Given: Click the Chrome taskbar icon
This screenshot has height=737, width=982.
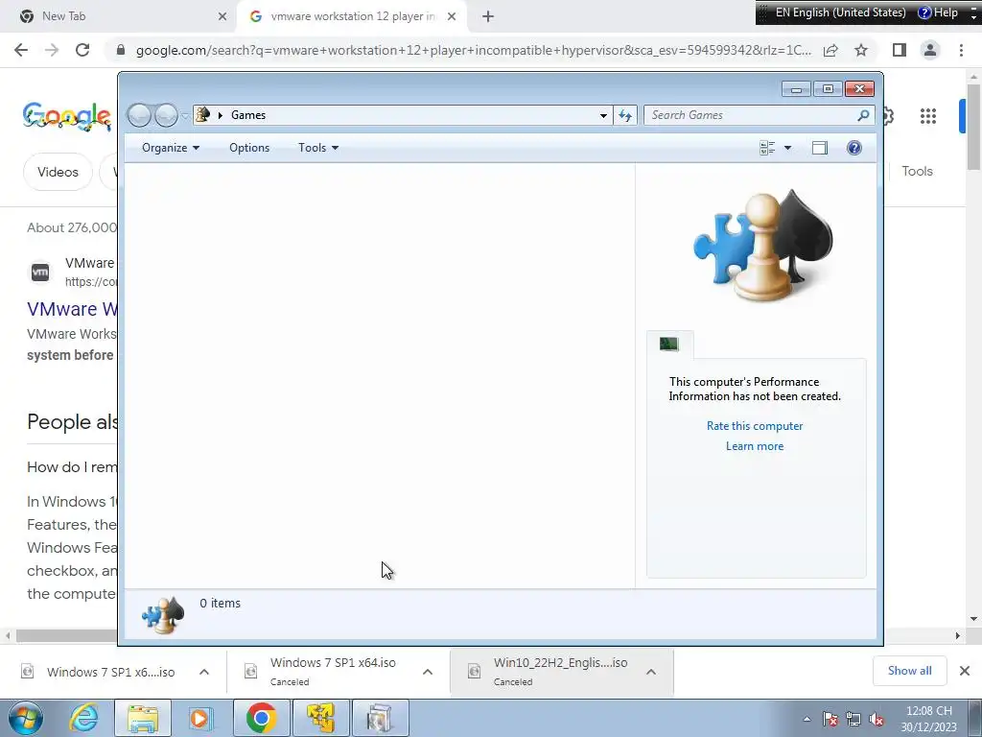Looking at the screenshot, I should click(261, 718).
